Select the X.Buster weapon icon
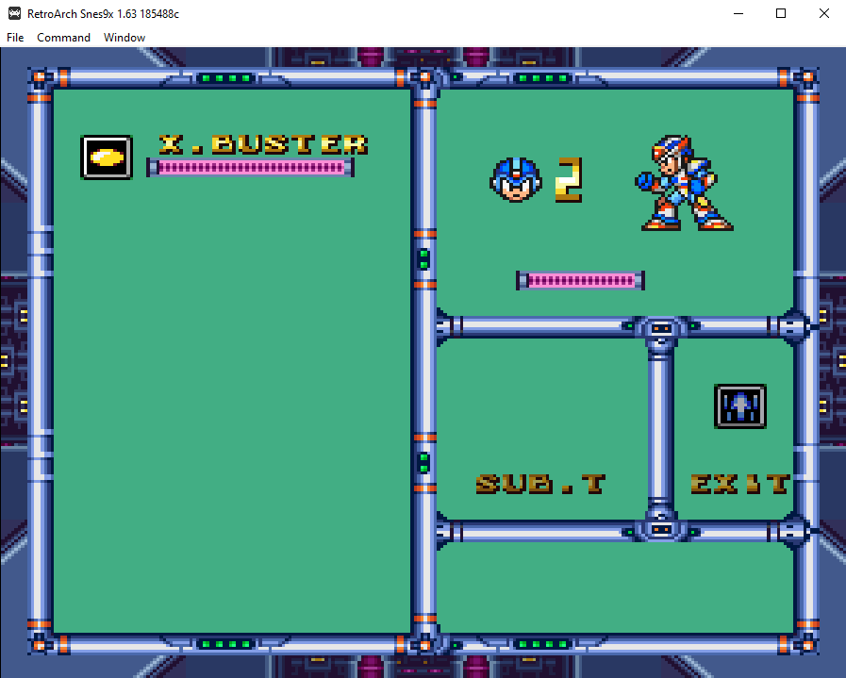Image resolution: width=846 pixels, height=678 pixels. coord(107,157)
